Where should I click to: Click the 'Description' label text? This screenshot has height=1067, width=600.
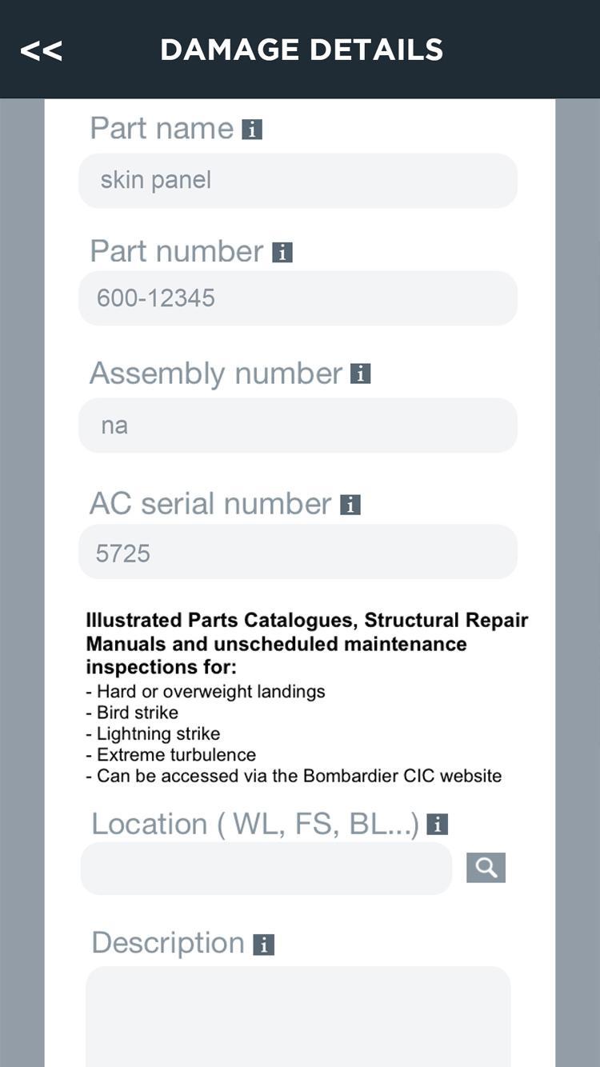[168, 943]
